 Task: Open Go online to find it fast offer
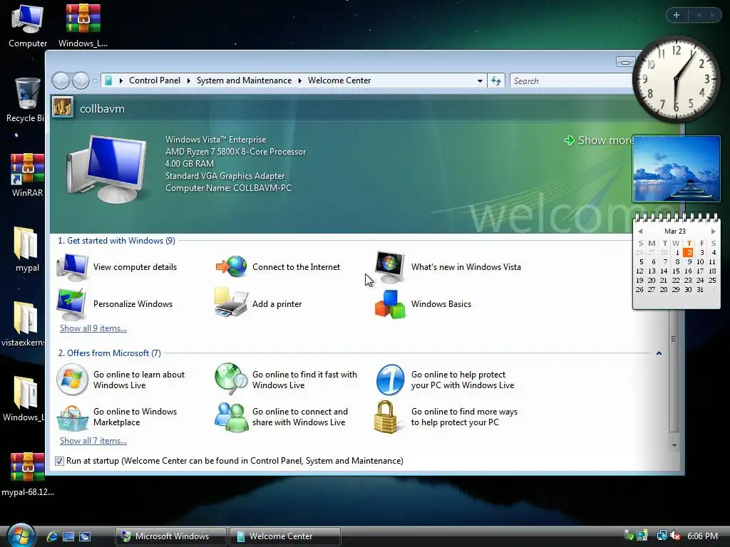(286, 380)
